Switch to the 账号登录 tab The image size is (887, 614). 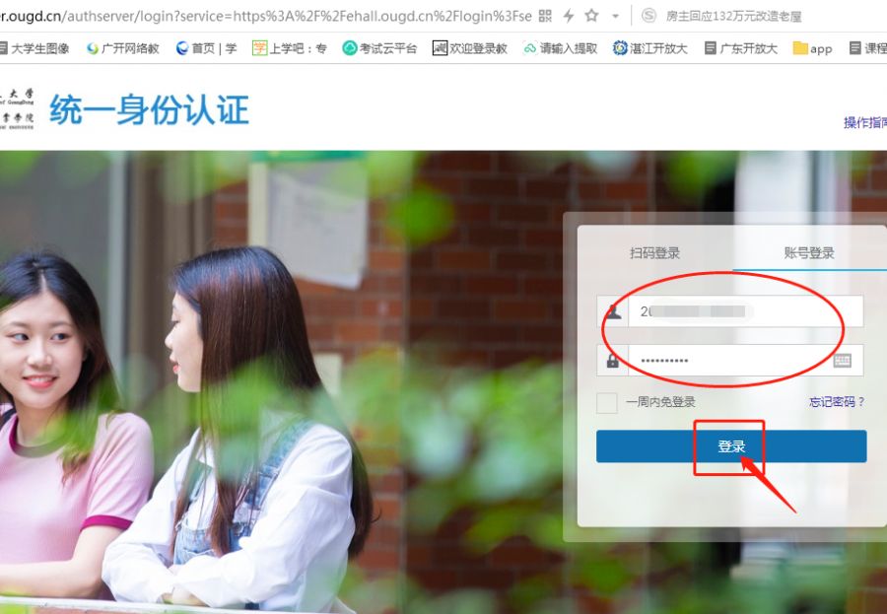tap(809, 253)
